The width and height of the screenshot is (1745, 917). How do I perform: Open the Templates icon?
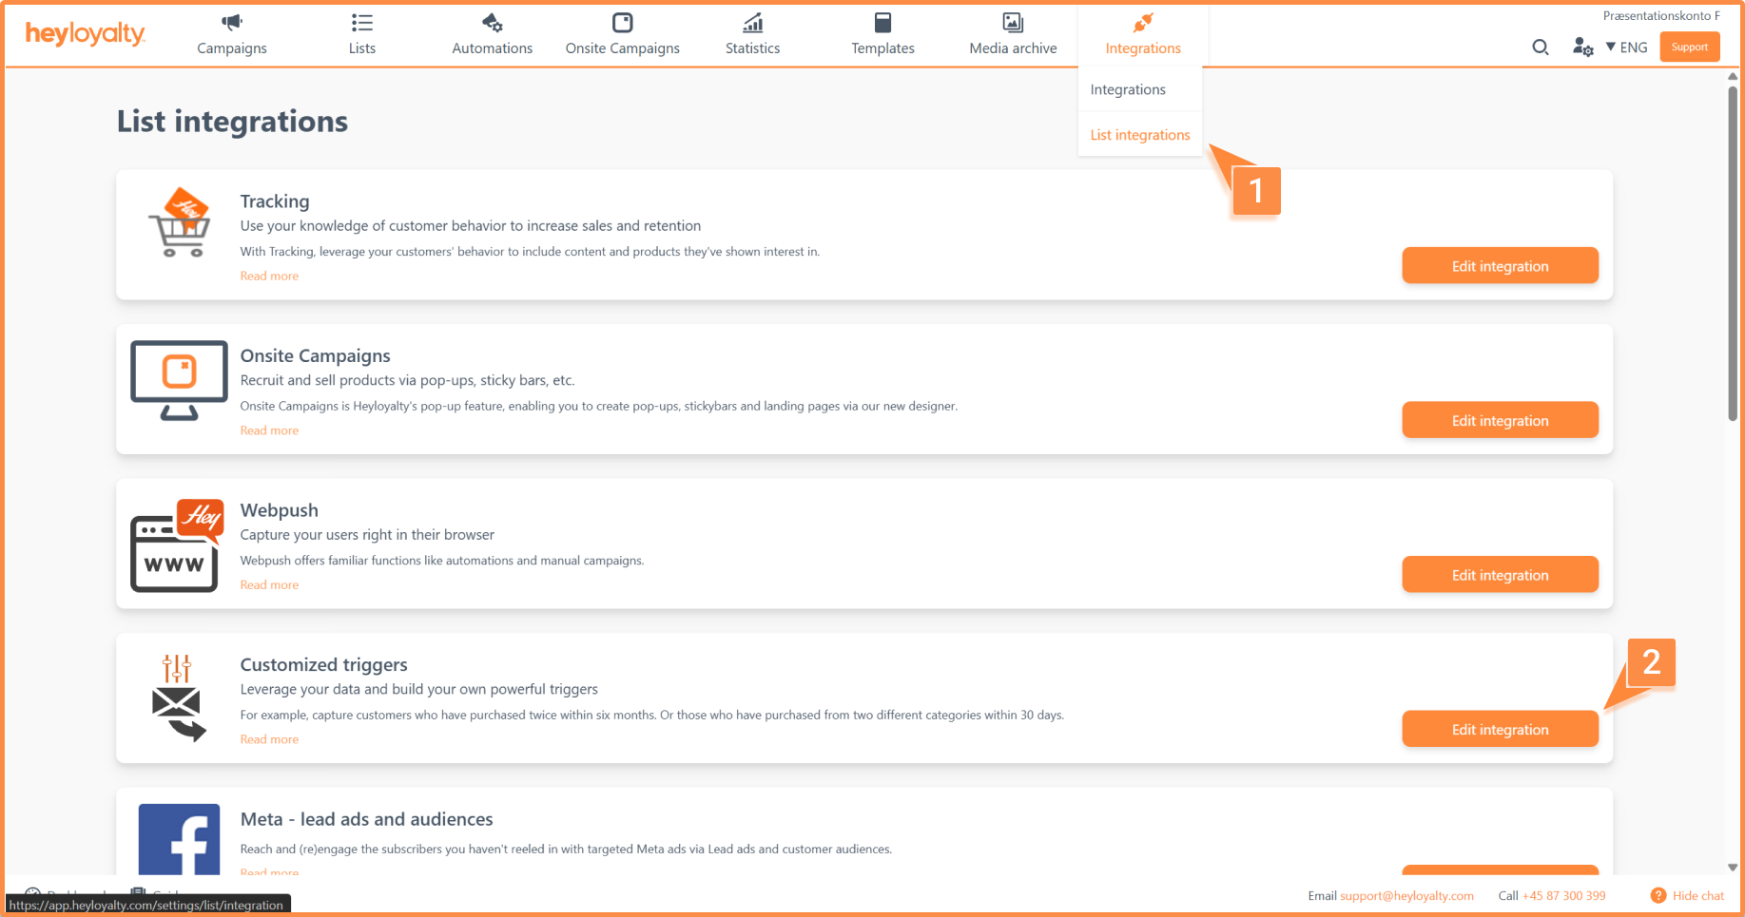click(x=882, y=23)
